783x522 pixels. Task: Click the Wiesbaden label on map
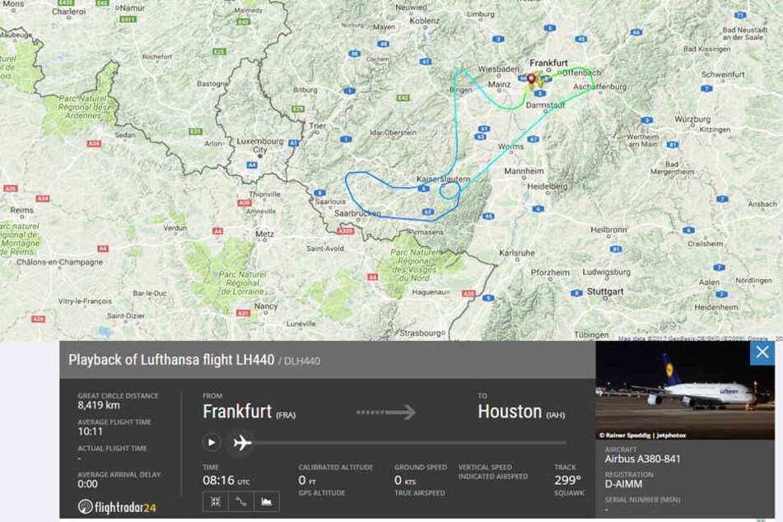click(x=498, y=69)
